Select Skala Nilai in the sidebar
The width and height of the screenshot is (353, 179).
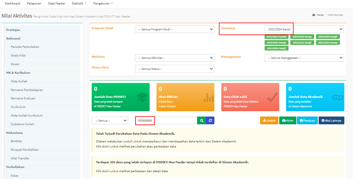pyautogui.click(x=42, y=55)
